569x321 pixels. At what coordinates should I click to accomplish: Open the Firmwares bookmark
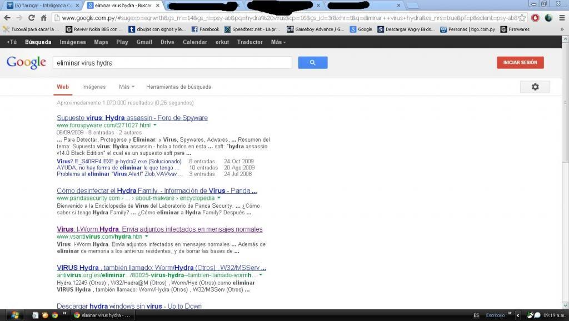(x=515, y=29)
